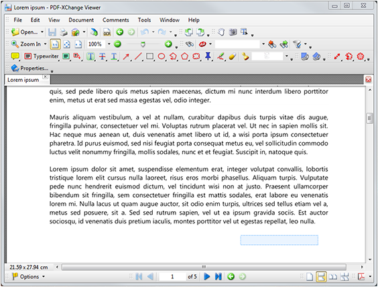378x287 pixels.
Task: Click the Snapshot camera tool
Action: tap(233, 32)
